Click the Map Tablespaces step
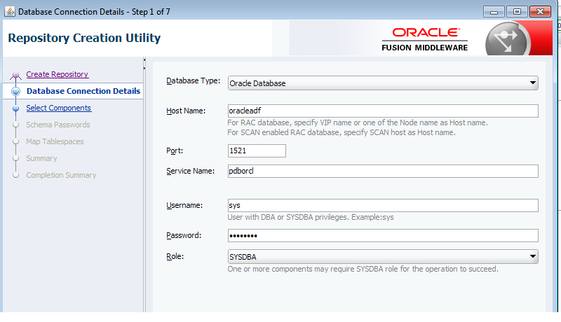This screenshot has width=561, height=322. (x=55, y=141)
